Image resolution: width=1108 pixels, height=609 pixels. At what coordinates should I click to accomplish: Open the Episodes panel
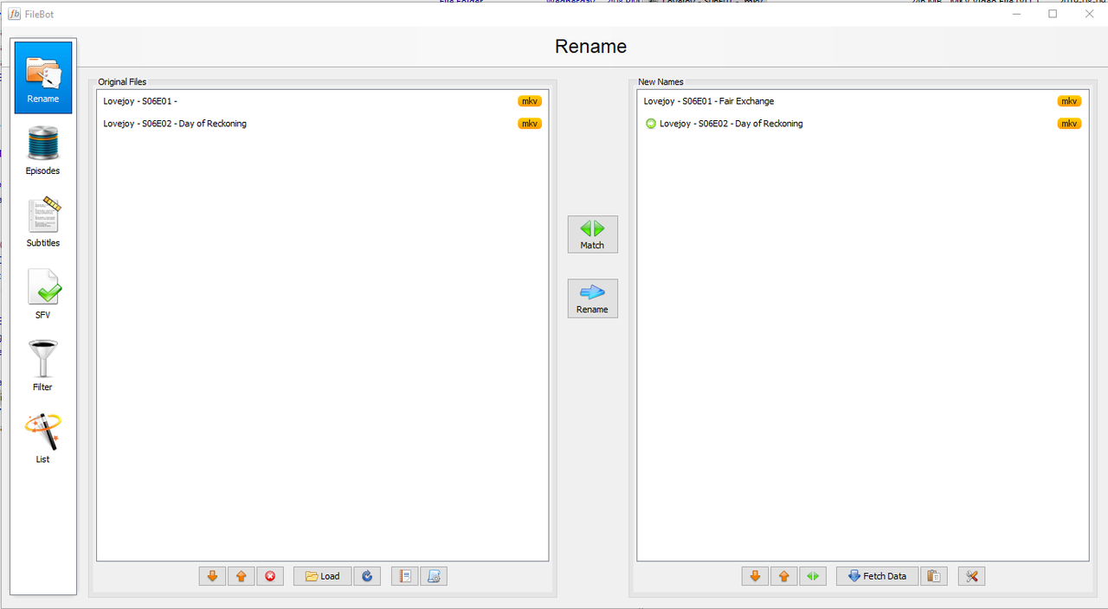point(42,150)
